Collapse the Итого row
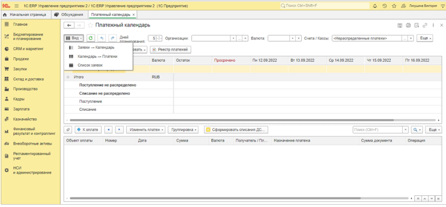Viewport: 446px width, 207px height. tap(68, 77)
